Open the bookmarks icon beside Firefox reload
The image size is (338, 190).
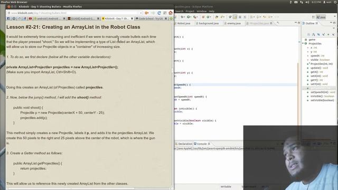[165, 13]
